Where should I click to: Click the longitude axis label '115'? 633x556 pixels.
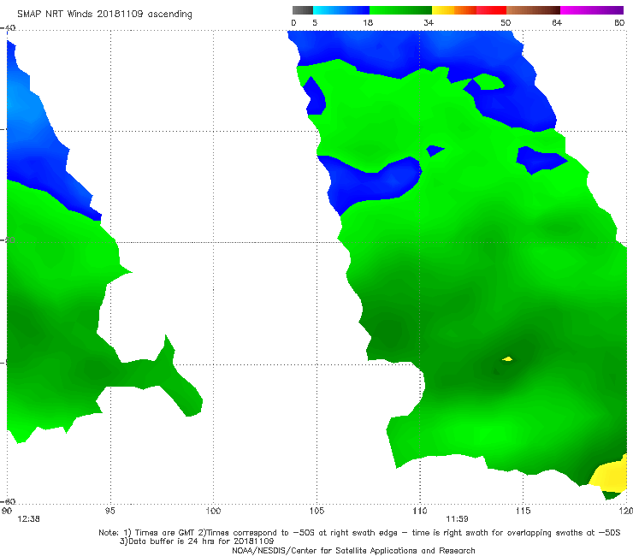pos(524,512)
